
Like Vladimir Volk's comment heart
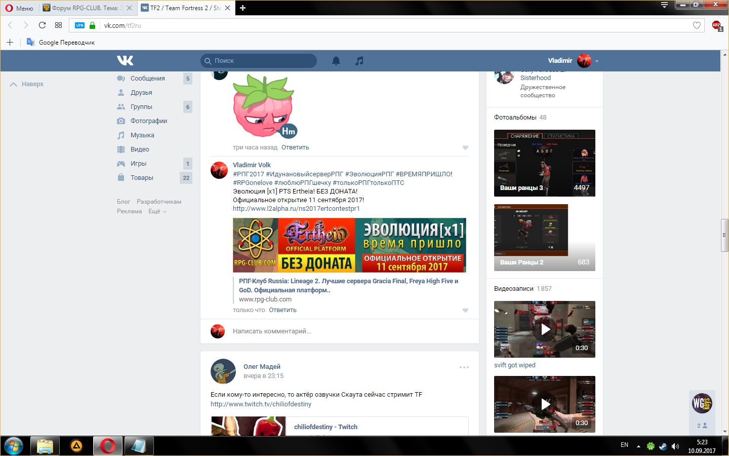pos(465,310)
